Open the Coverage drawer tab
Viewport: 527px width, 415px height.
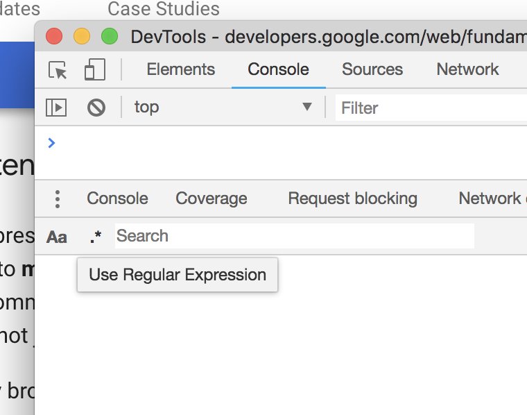pyautogui.click(x=211, y=198)
